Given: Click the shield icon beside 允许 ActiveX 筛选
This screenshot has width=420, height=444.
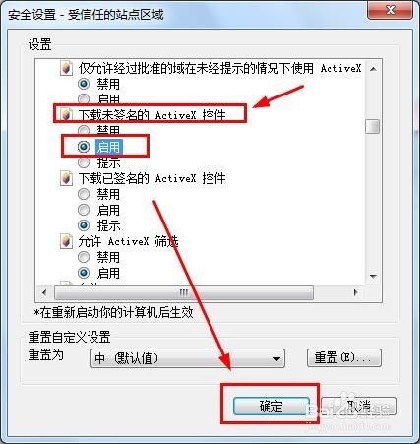Looking at the screenshot, I should pos(66,242).
